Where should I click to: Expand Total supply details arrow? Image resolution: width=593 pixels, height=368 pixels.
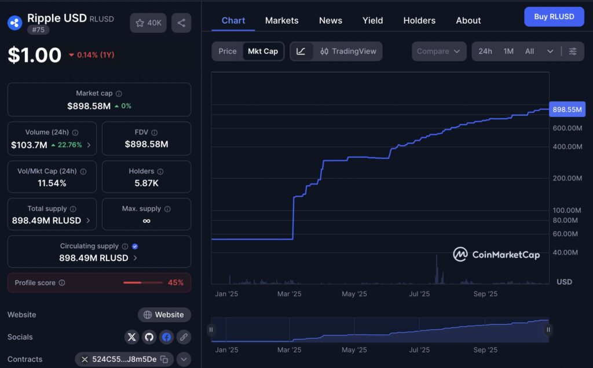point(88,220)
